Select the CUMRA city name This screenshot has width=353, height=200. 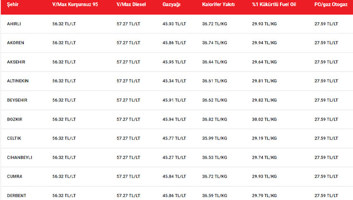click(x=15, y=176)
